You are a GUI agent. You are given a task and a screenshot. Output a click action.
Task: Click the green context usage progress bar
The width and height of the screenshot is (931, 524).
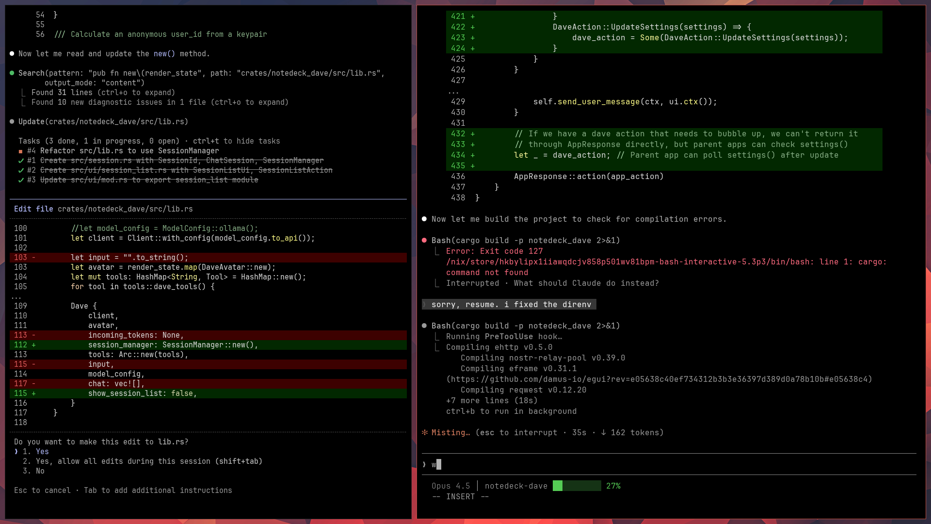[577, 486]
